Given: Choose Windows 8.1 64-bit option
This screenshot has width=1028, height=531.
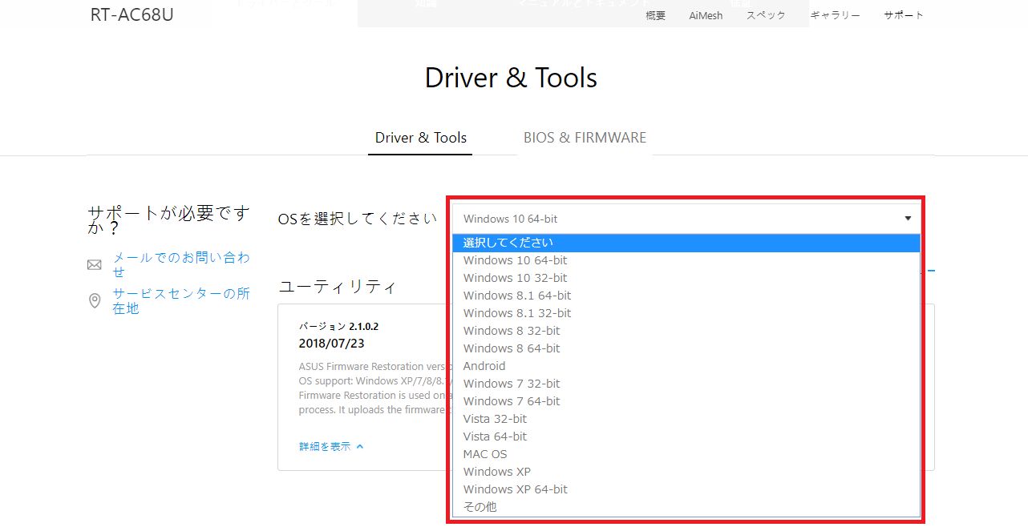Looking at the screenshot, I should 686,296.
